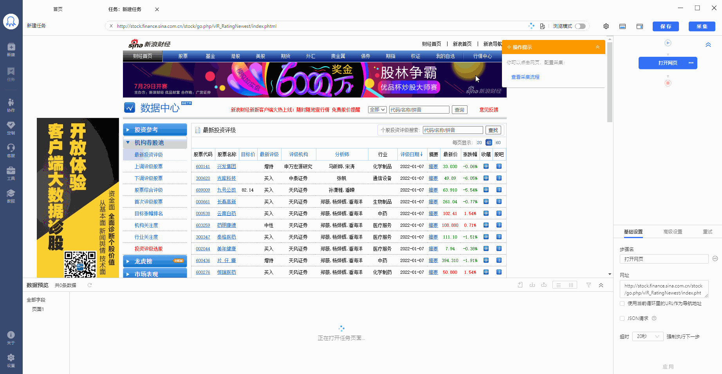Click the 查找 button for rating search
The height and width of the screenshot is (374, 722).
pyautogui.click(x=493, y=130)
